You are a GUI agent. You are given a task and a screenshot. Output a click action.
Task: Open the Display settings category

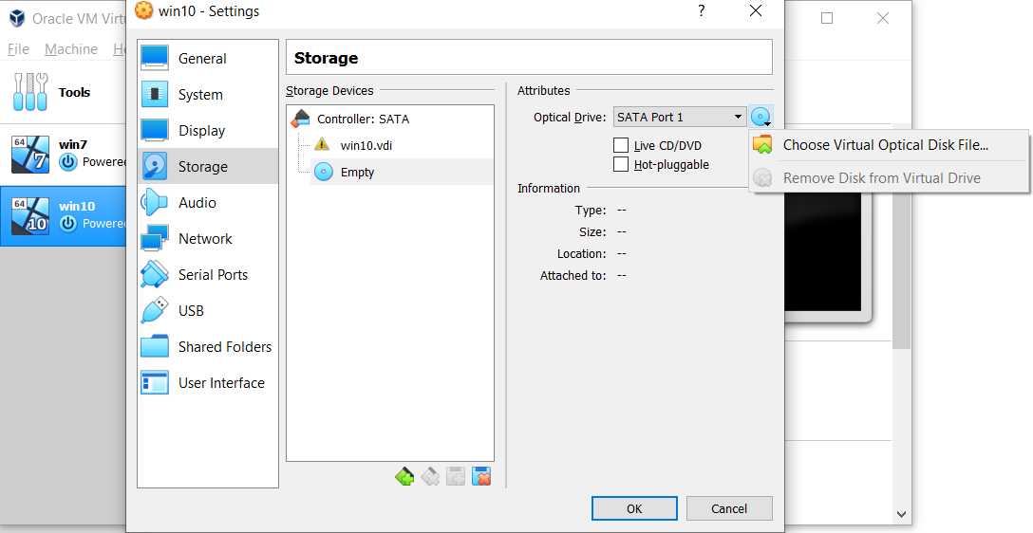pos(208,130)
